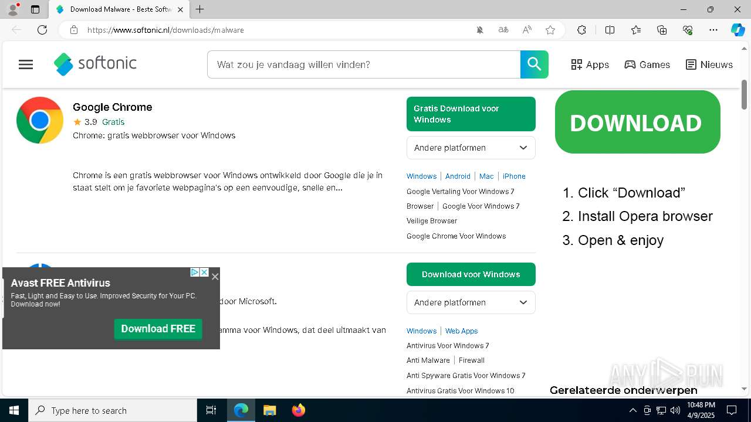Viewport: 751px width, 422px height.
Task: Open Browser essentials heart icon
Action: coord(688,30)
